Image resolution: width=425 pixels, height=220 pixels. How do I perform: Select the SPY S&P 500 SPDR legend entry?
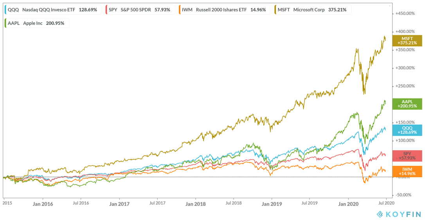click(140, 9)
